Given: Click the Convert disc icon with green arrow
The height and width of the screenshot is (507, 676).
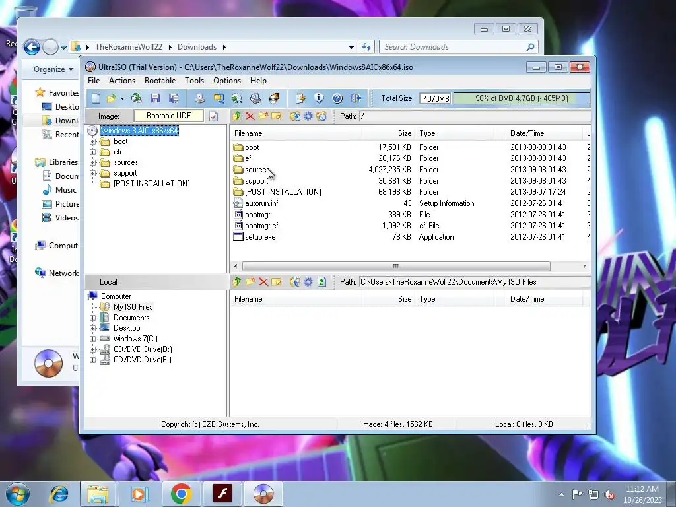Looking at the screenshot, I should click(237, 98).
